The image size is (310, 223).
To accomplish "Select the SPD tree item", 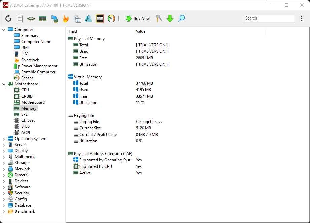I will click(x=25, y=114).
